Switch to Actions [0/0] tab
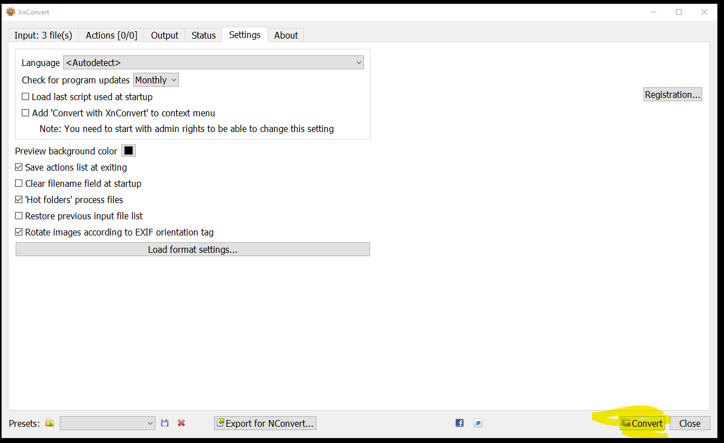The height and width of the screenshot is (443, 724). click(x=111, y=35)
